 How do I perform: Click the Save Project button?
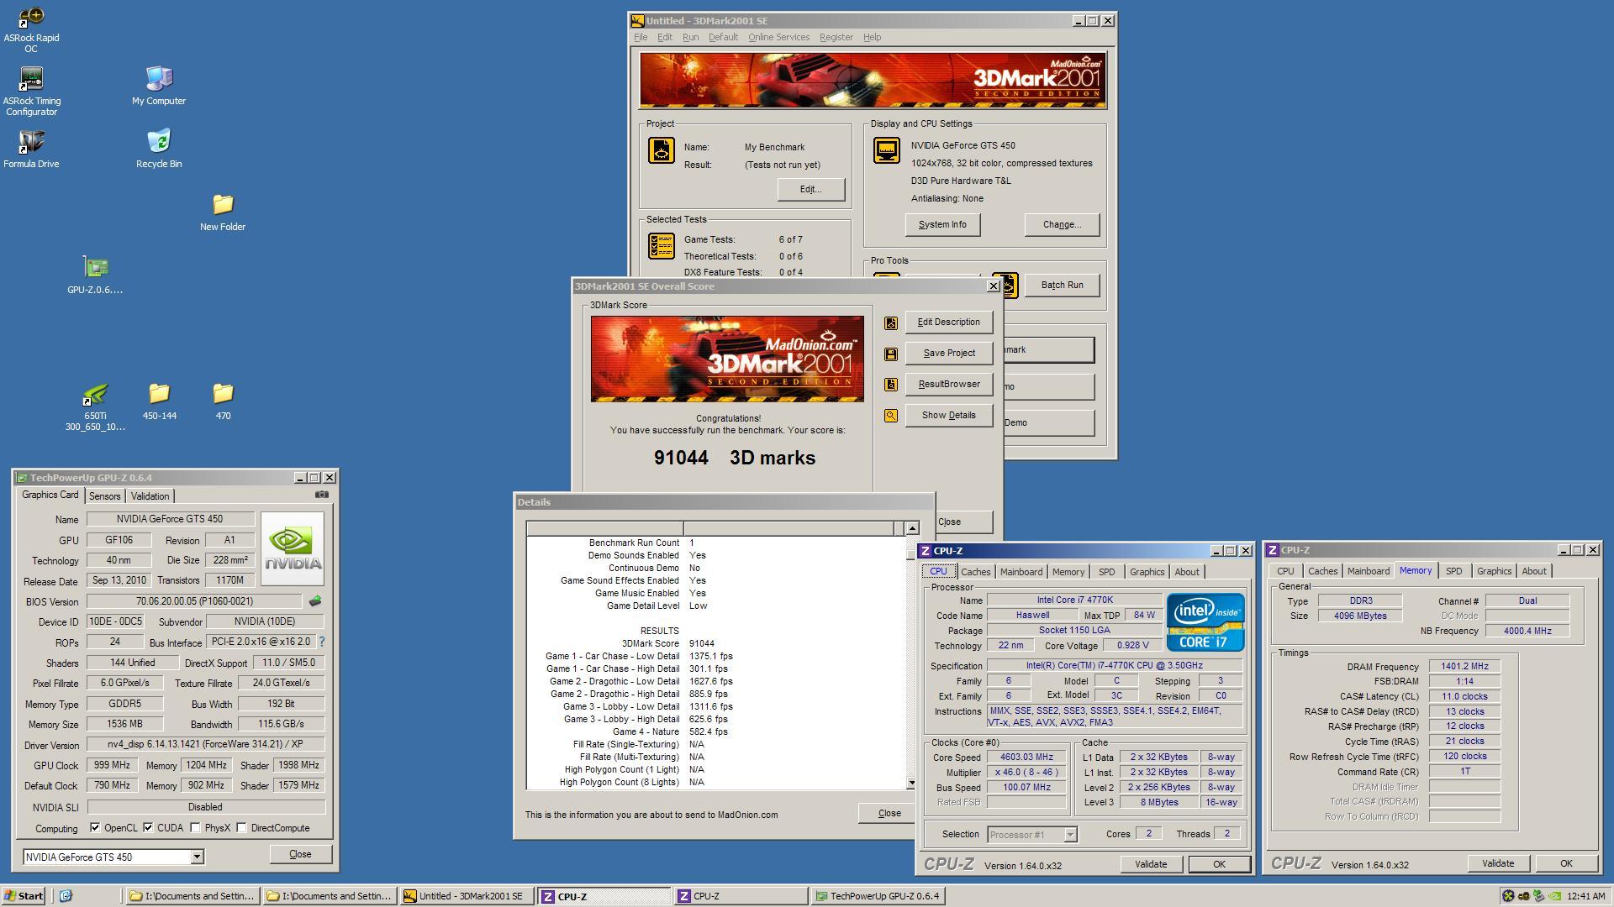click(949, 354)
